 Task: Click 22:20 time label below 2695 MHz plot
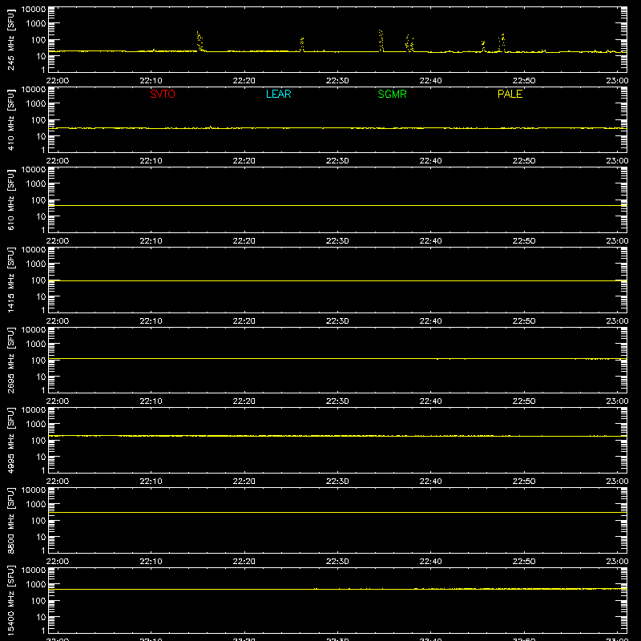coord(244,401)
